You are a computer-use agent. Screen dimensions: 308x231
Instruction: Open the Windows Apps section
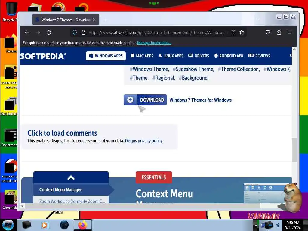(106, 56)
